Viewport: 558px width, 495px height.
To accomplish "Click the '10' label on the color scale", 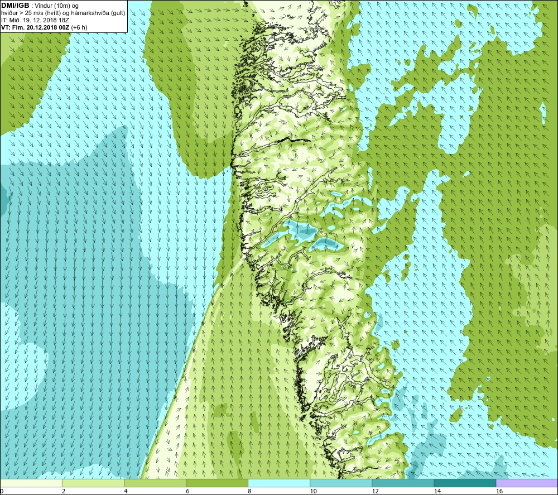I will (313, 492).
